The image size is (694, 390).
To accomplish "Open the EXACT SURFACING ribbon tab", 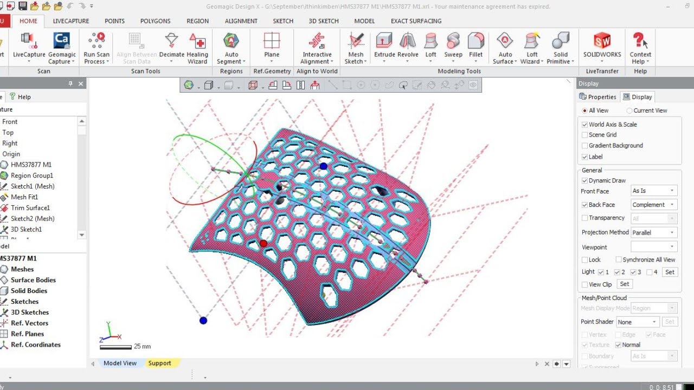I will [416, 21].
